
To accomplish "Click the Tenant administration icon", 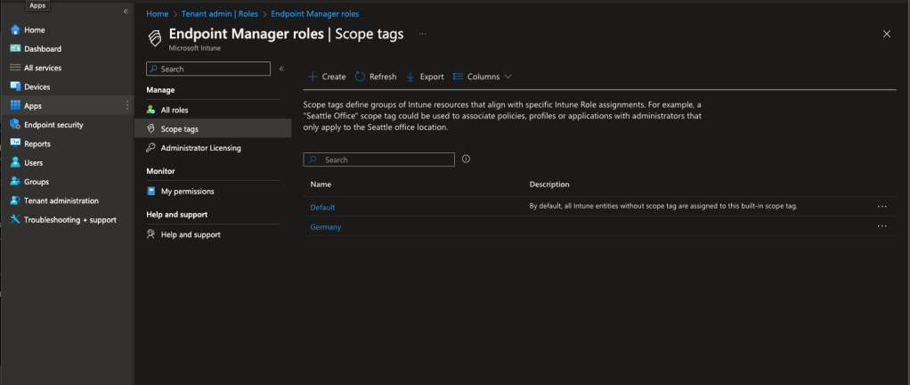I will (x=15, y=201).
